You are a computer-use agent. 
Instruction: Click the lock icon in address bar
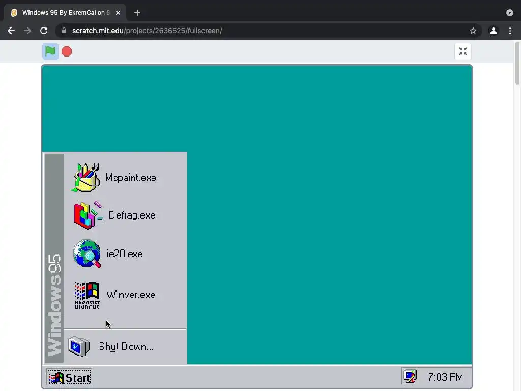tap(64, 31)
